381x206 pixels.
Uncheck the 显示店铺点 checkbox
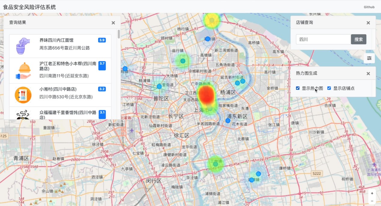coord(329,88)
